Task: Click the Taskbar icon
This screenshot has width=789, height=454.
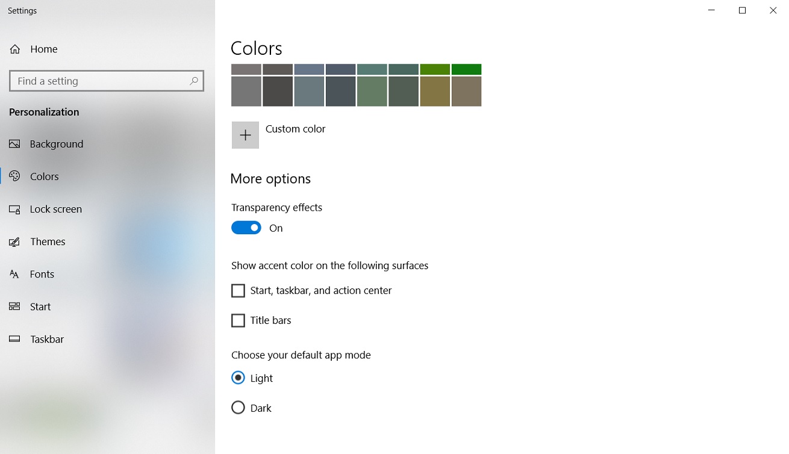Action: [x=15, y=339]
